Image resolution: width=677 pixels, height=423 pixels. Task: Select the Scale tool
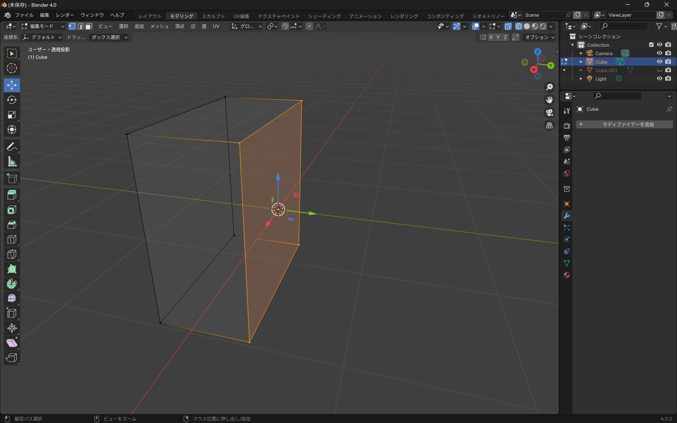(x=12, y=115)
